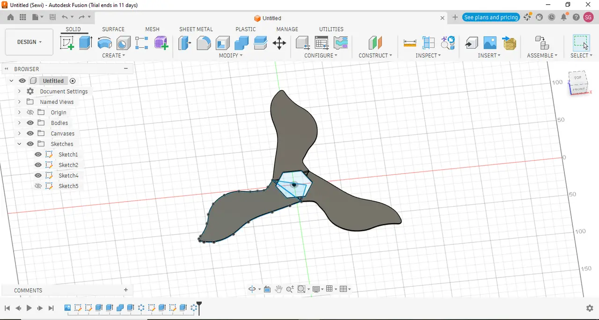Select the Revolve tool
The width and height of the screenshot is (599, 320).
[105, 43]
